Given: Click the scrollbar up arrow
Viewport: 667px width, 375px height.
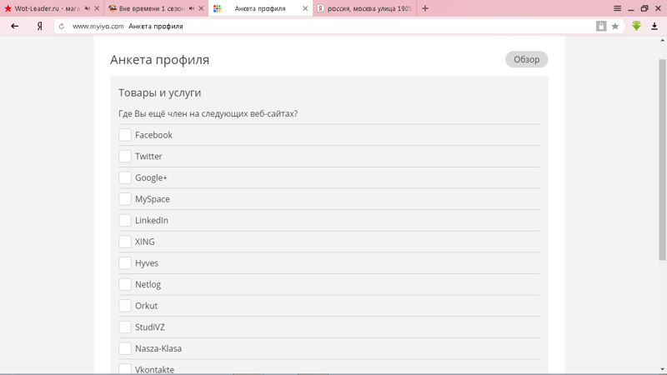Looking at the screenshot, I should tap(662, 40).
